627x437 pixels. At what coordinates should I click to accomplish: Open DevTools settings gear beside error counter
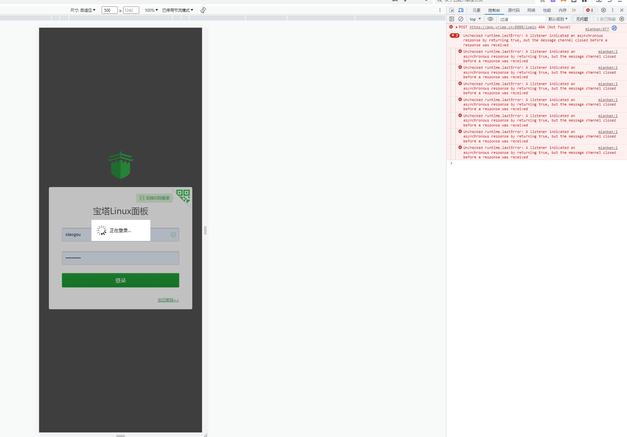coord(604,10)
